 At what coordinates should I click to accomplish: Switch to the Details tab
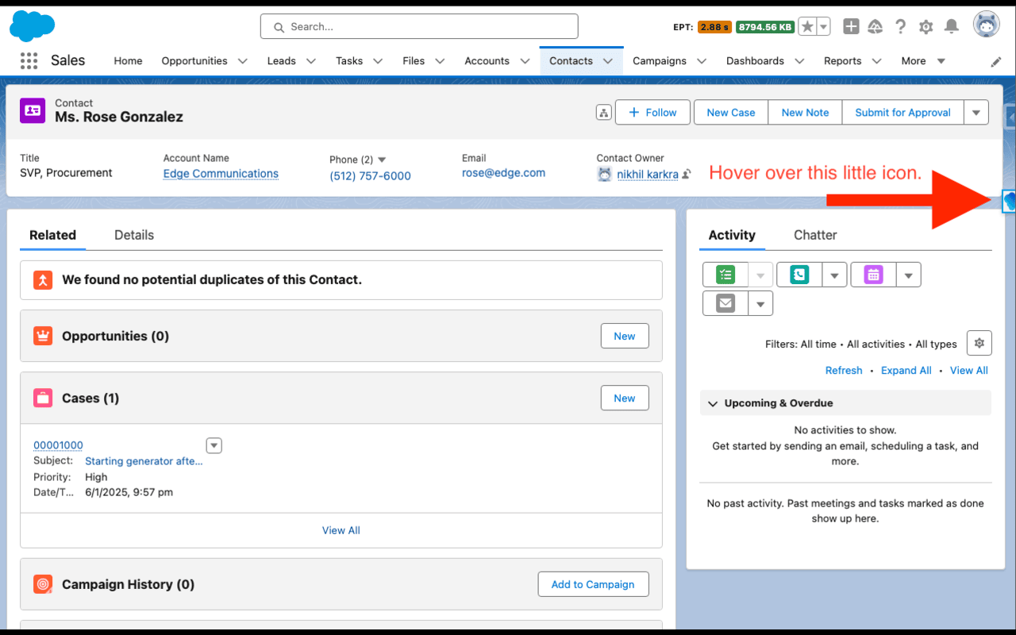pos(134,235)
